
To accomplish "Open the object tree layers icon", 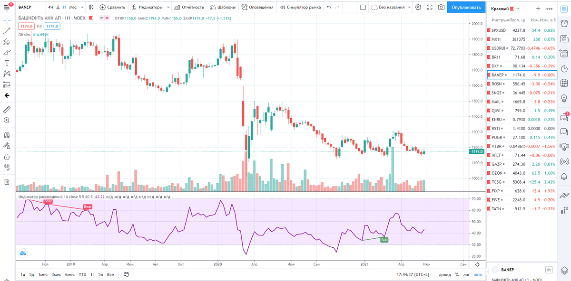I will point(564,271).
